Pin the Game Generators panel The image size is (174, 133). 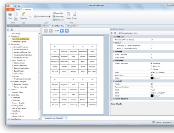[40, 26]
